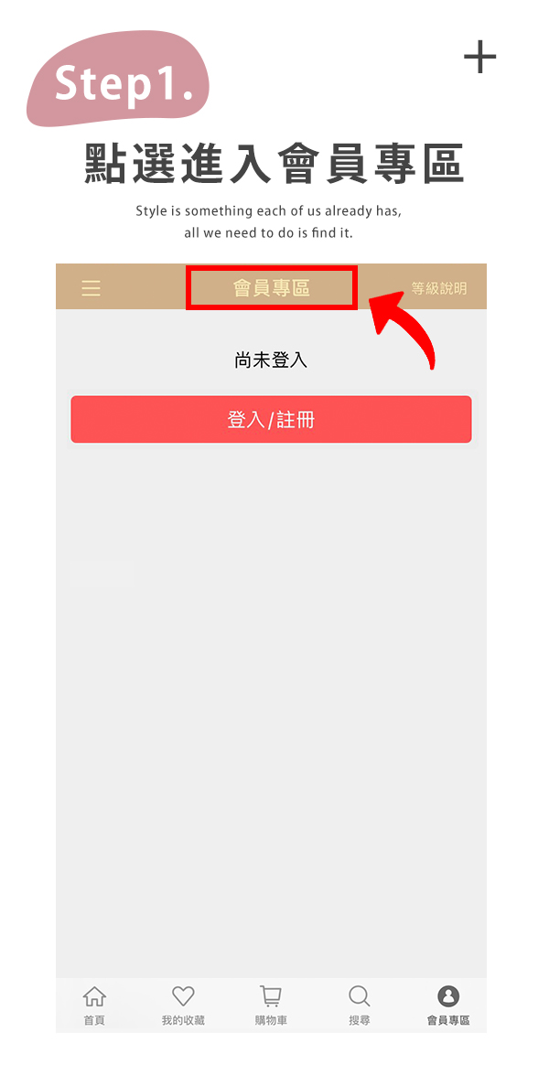Expand the plus icon at top right
The width and height of the screenshot is (549, 1086).
(x=479, y=57)
